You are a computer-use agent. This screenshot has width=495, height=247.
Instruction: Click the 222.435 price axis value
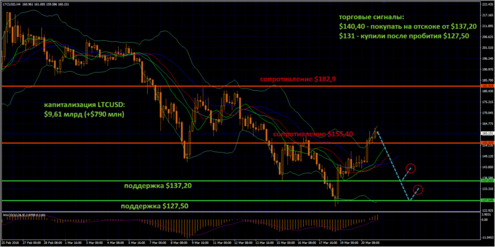(486, 4)
